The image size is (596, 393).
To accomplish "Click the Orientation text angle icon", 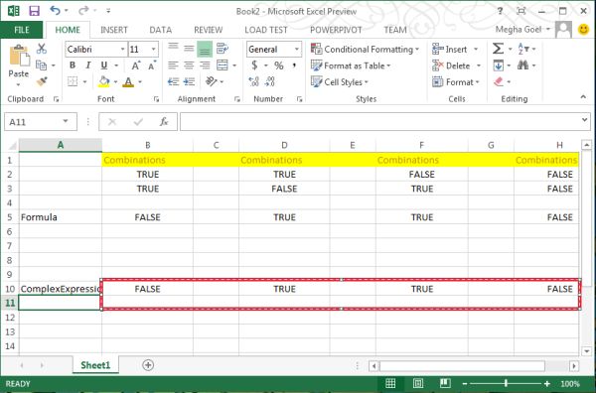I will 212,81.
